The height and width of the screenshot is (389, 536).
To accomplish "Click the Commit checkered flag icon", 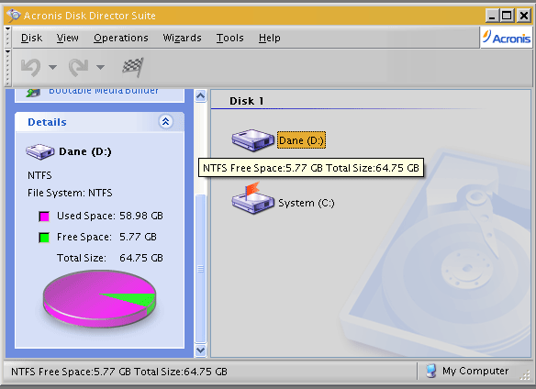I will pos(133,67).
